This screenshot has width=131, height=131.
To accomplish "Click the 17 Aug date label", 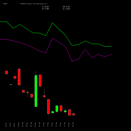I will (x=60, y=125).
